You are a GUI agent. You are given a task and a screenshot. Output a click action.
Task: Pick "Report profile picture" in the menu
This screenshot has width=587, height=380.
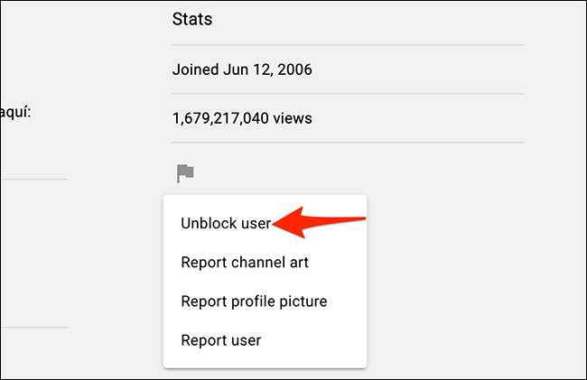[x=254, y=301]
